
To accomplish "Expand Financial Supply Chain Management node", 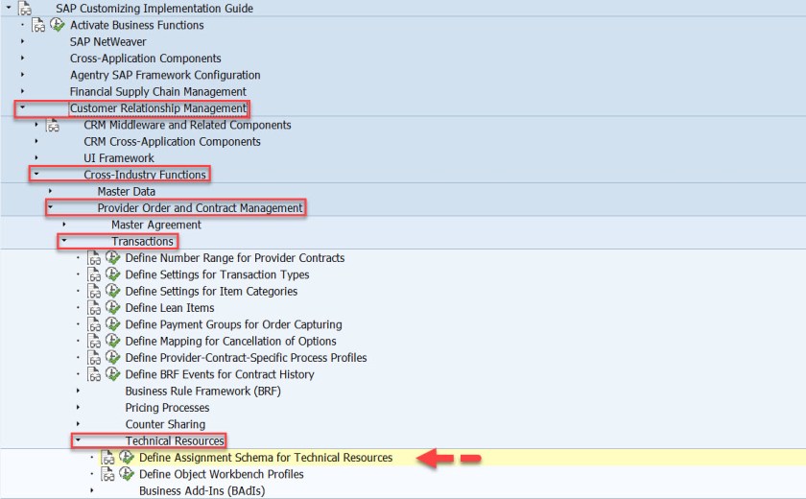I will 22,90.
